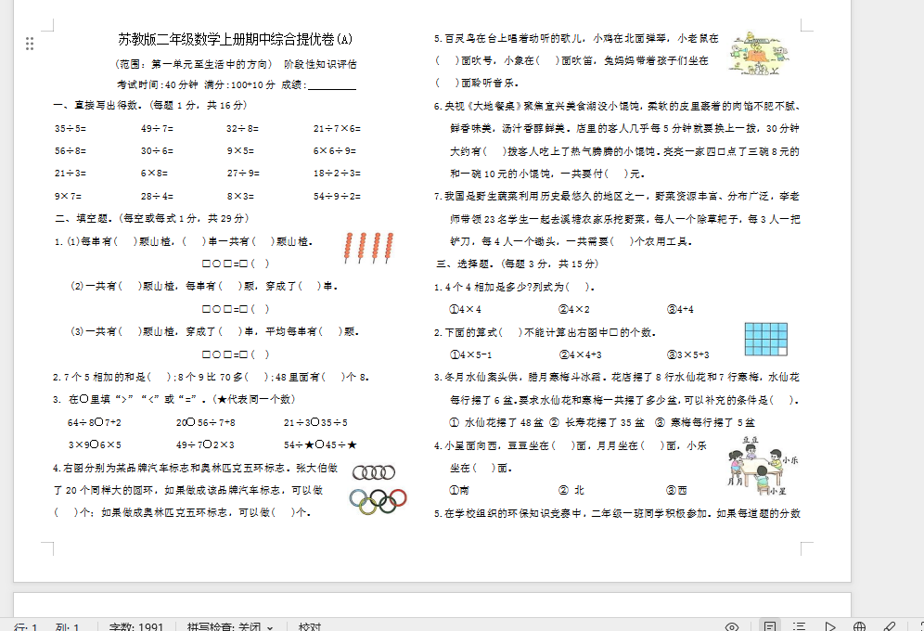Viewport: 924px width, 631px height.
Task: Expand the 拼写检查 dropdown
Action: tap(270, 627)
